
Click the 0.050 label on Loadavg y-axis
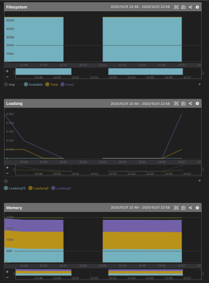[x=10, y=114]
